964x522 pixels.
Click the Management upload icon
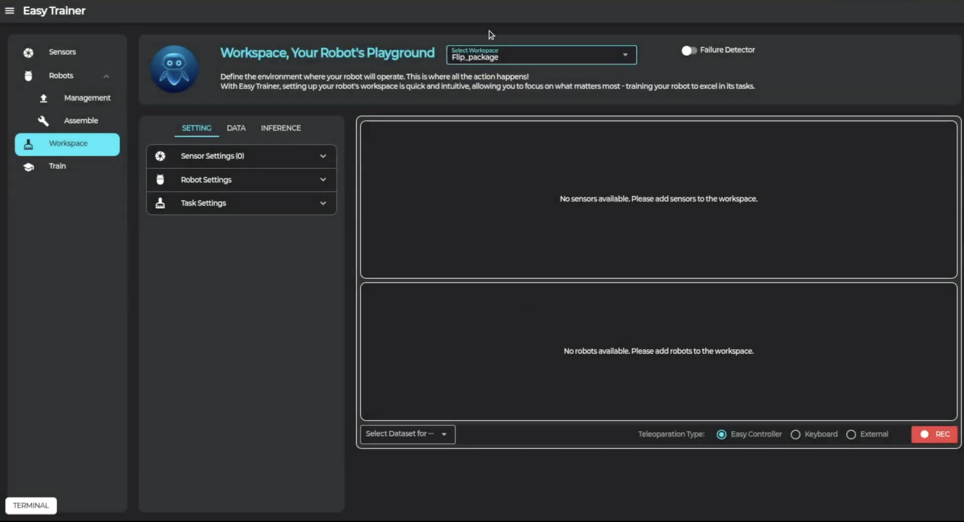44,98
